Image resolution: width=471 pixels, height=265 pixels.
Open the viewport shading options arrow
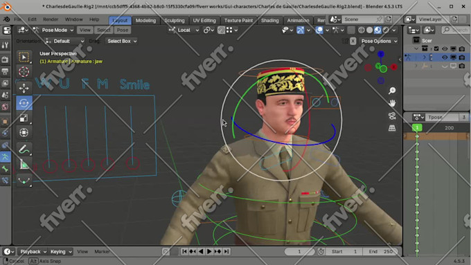(x=394, y=30)
